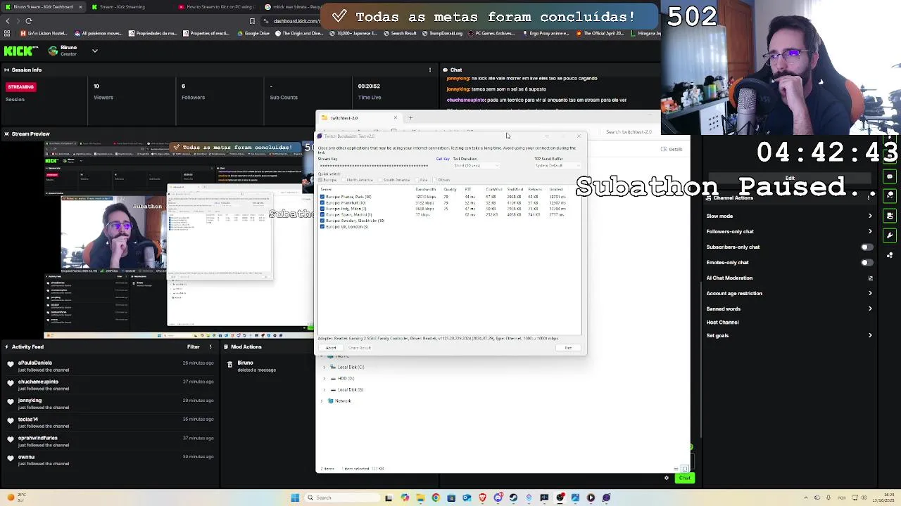Uncheck Europe: Italy, Milan server
901x506 pixels.
(x=322, y=209)
